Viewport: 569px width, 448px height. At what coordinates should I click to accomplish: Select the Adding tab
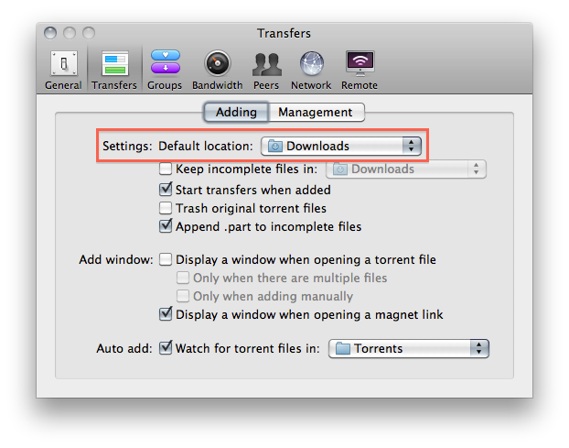tap(236, 113)
